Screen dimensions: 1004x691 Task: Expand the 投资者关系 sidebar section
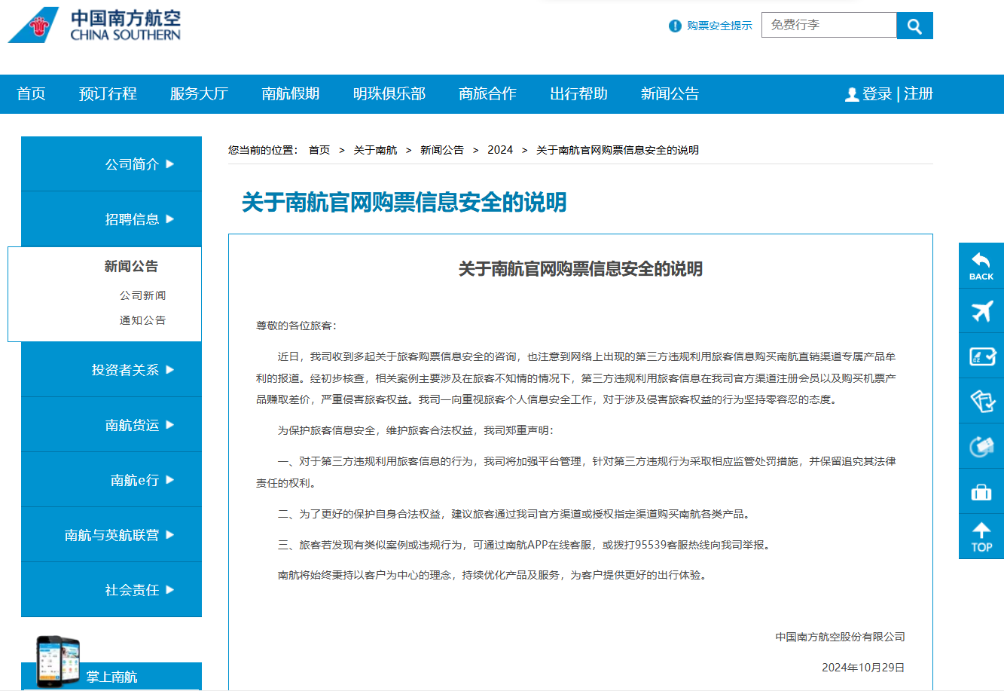[133, 370]
